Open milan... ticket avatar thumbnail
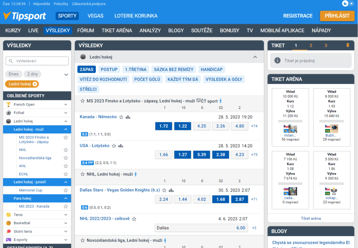This screenshot has height=248, width=358. click(x=290, y=128)
